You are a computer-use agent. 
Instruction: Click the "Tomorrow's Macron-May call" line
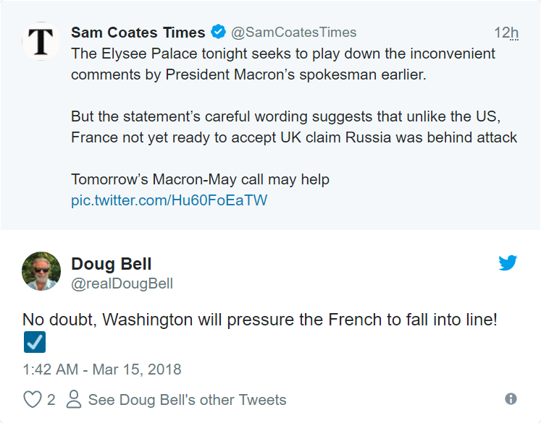pyautogui.click(x=200, y=179)
